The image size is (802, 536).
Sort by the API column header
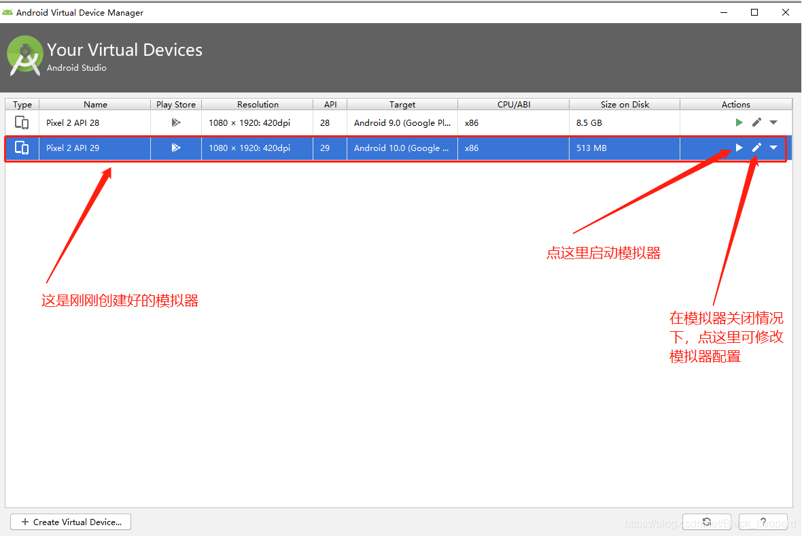(330, 105)
